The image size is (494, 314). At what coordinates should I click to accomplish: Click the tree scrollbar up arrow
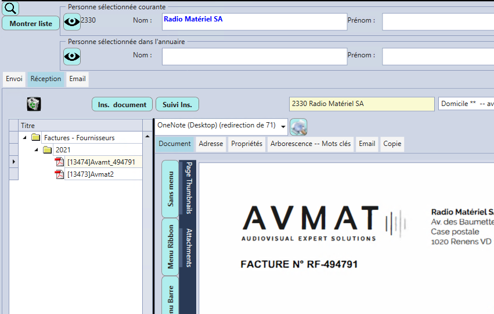[x=147, y=136]
